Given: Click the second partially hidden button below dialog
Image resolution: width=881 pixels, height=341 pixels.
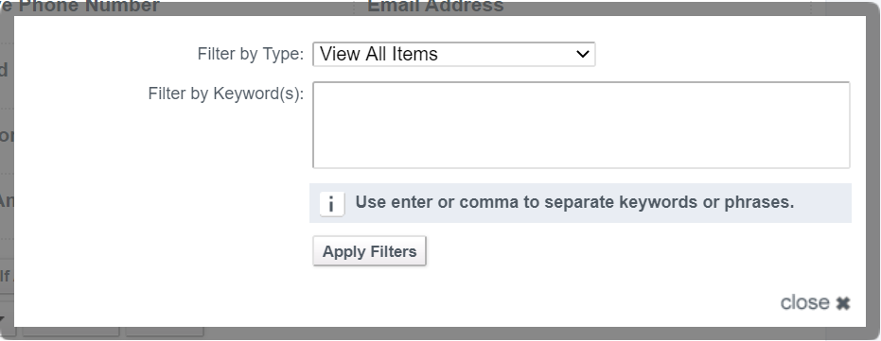Looking at the screenshot, I should [164, 332].
